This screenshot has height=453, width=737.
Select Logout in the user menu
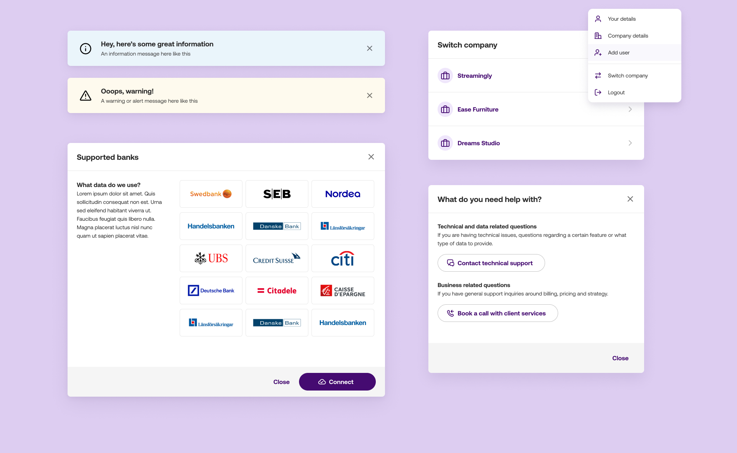[635, 92]
